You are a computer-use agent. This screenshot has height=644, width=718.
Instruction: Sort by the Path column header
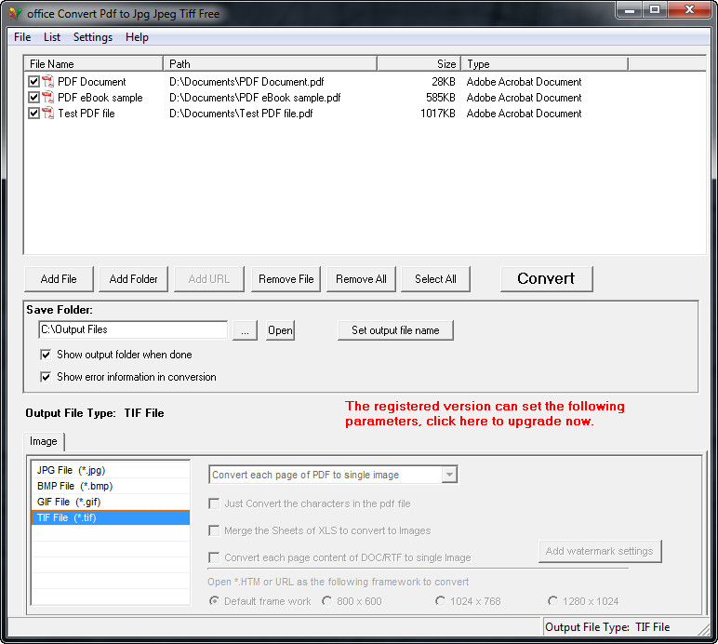tap(270, 63)
